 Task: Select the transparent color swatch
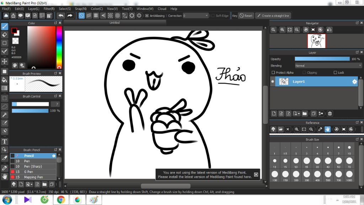pos(15,41)
